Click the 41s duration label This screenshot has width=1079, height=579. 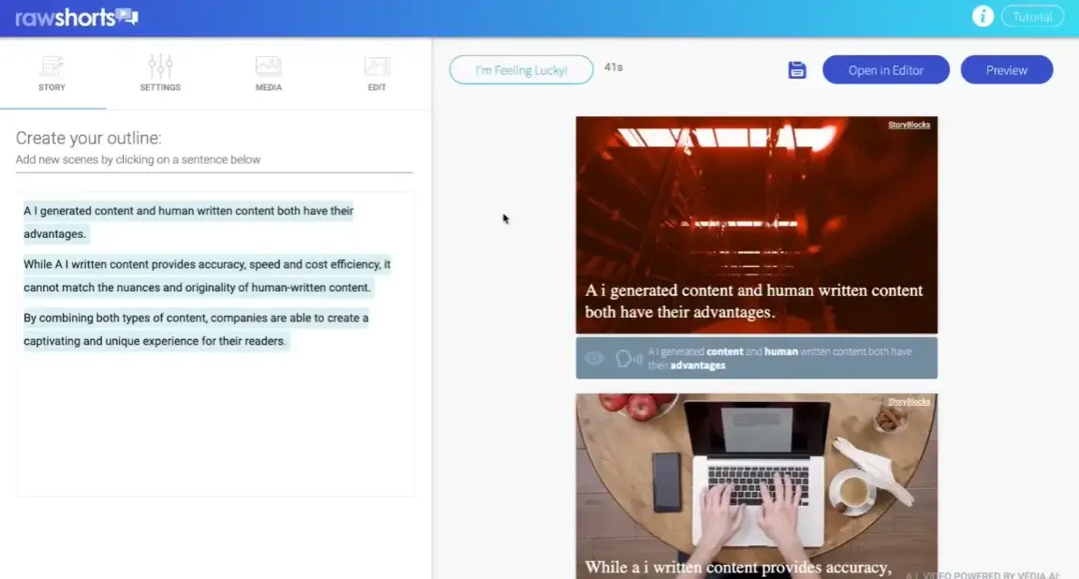coord(613,67)
